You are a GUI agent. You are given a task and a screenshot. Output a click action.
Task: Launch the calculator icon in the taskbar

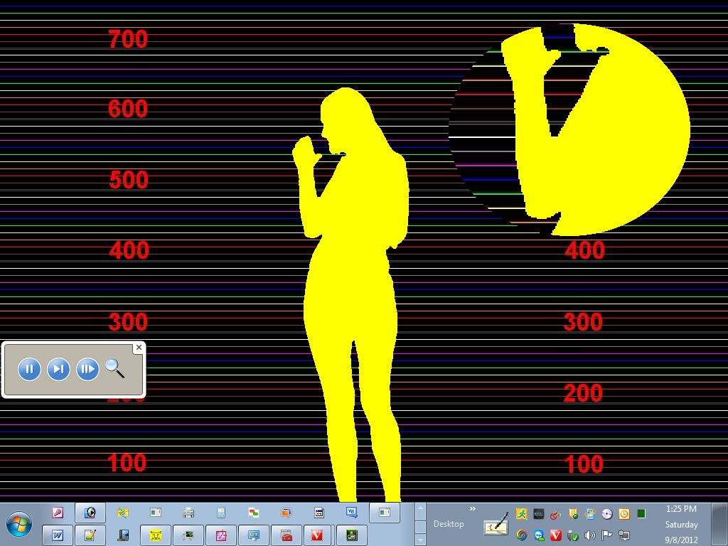point(221,513)
